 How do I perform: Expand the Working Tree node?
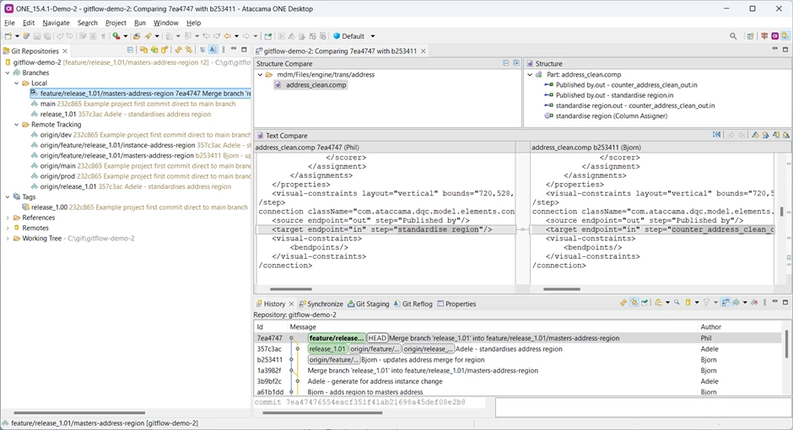pos(8,238)
